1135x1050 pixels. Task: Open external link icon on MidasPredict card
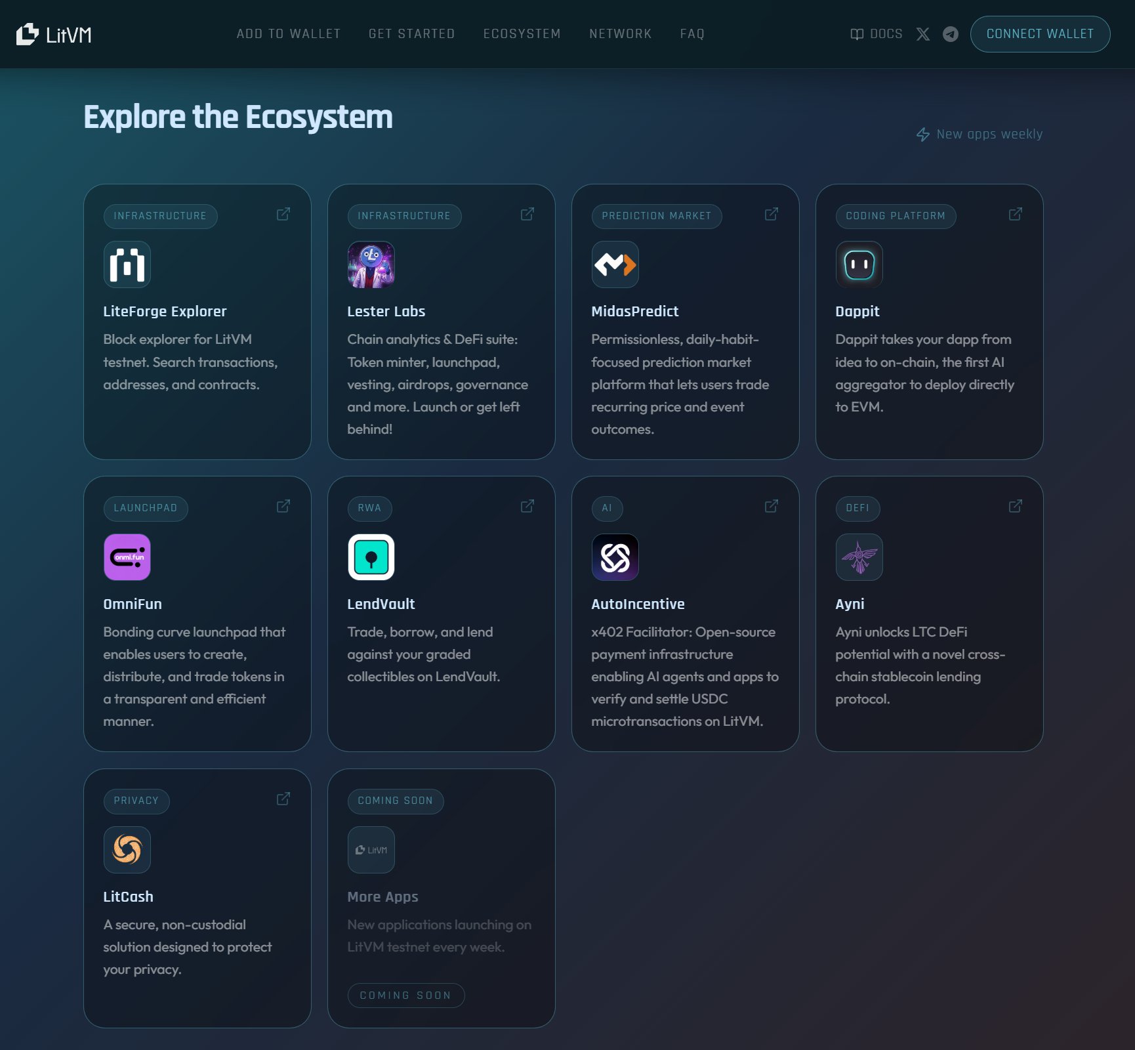tap(772, 215)
